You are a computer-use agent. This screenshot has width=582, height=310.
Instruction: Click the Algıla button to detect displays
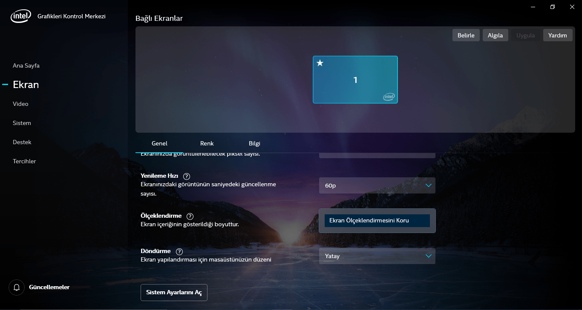point(496,35)
